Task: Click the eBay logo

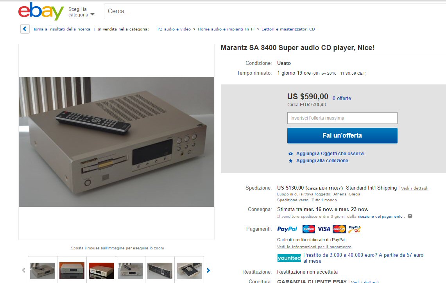Action: pos(41,11)
